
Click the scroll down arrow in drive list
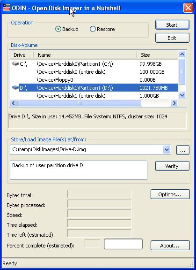182,95
